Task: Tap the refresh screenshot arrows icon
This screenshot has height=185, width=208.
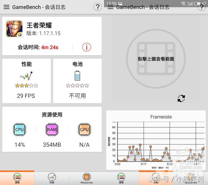Action: (181, 98)
